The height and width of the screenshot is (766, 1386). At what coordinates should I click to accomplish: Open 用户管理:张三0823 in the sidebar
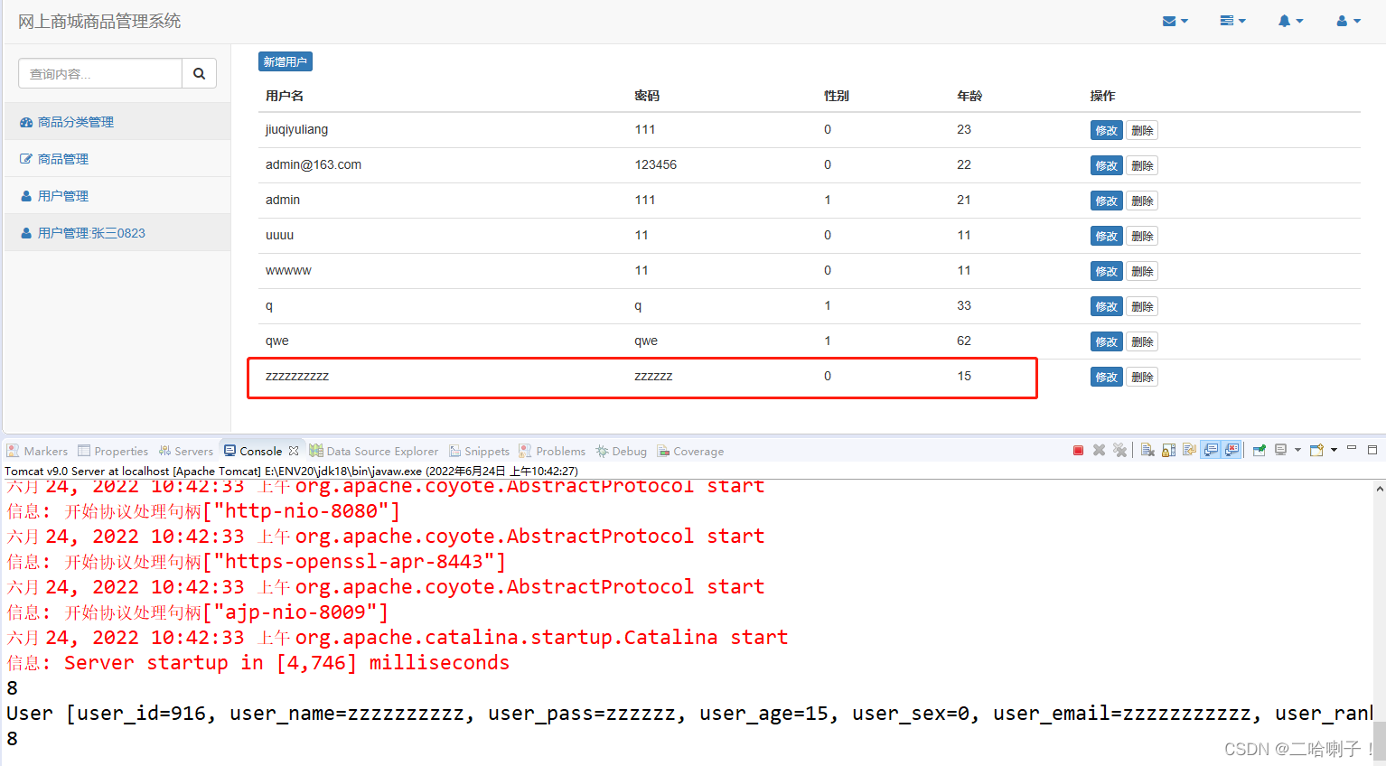117,233
